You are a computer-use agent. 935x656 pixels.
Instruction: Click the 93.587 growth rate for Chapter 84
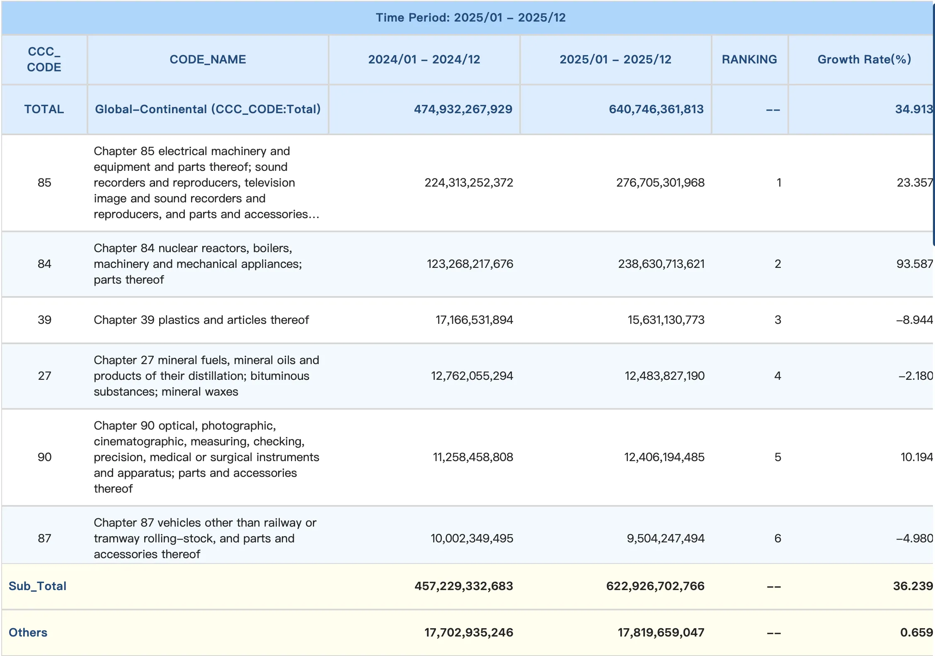click(x=914, y=264)
